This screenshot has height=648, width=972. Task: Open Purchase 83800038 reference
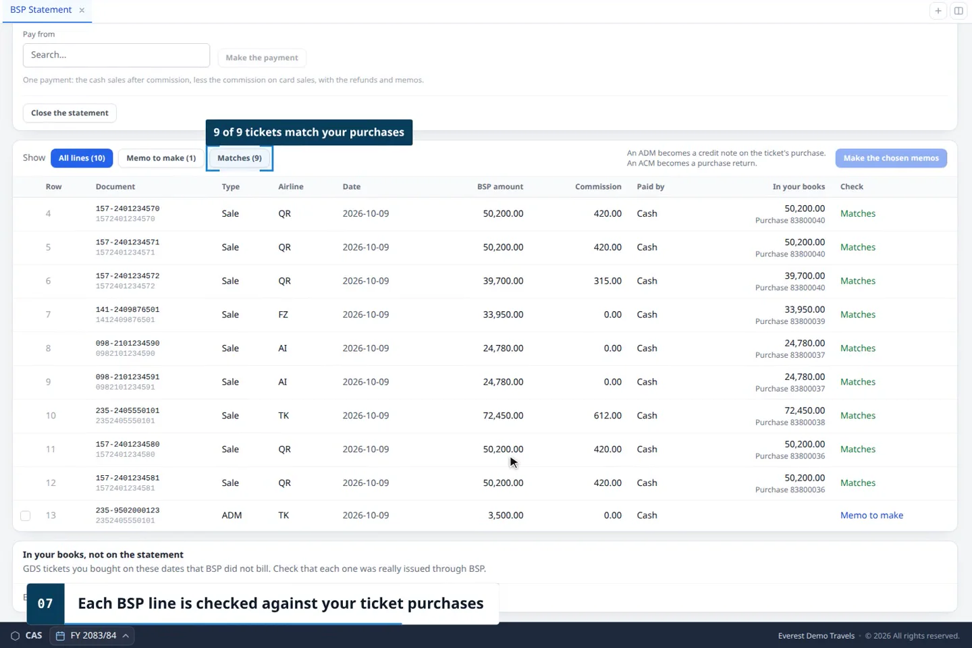(x=790, y=423)
